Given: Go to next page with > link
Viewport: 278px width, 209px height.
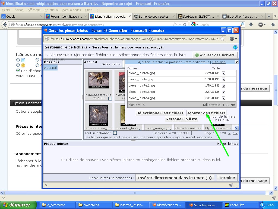Looking at the screenshot, I should [x=229, y=133].
